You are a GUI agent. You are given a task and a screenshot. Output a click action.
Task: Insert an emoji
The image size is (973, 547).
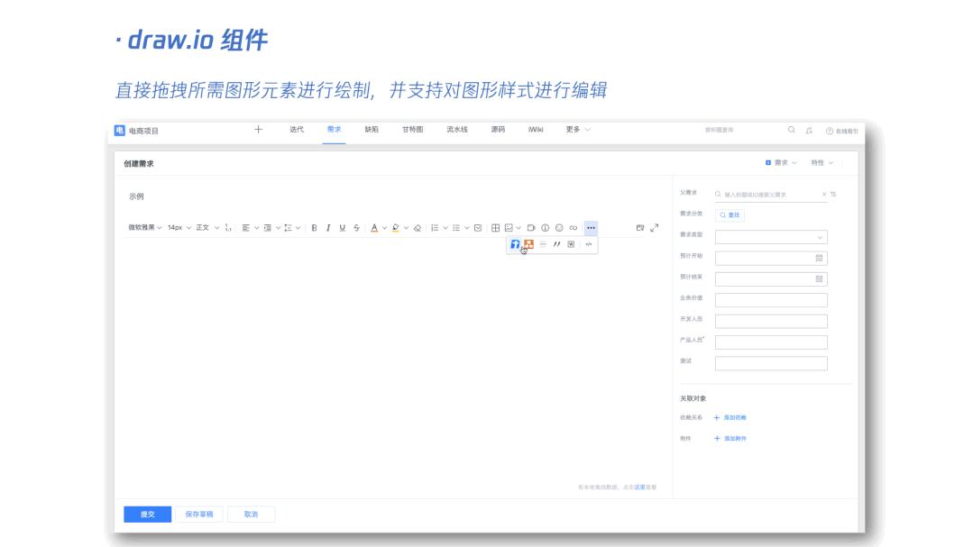559,227
